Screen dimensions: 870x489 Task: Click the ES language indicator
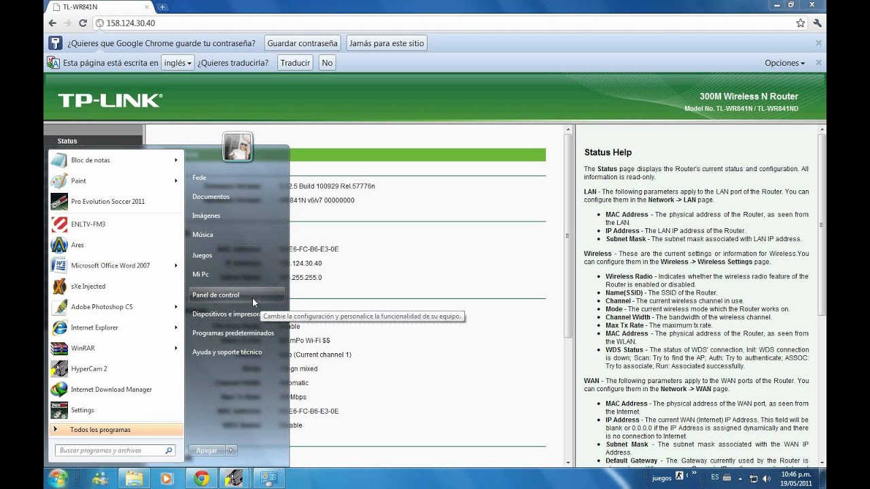tap(715, 477)
